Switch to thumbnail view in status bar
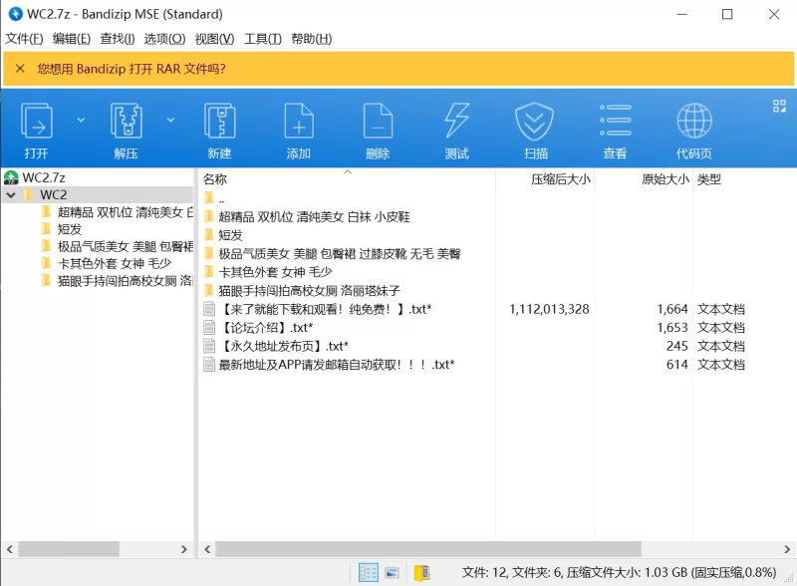The height and width of the screenshot is (586, 797). click(x=392, y=573)
